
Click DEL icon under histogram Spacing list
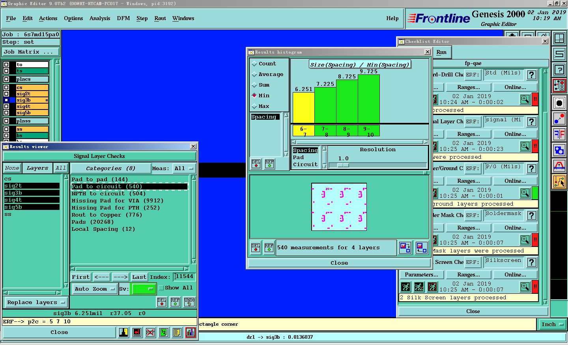coord(256,164)
